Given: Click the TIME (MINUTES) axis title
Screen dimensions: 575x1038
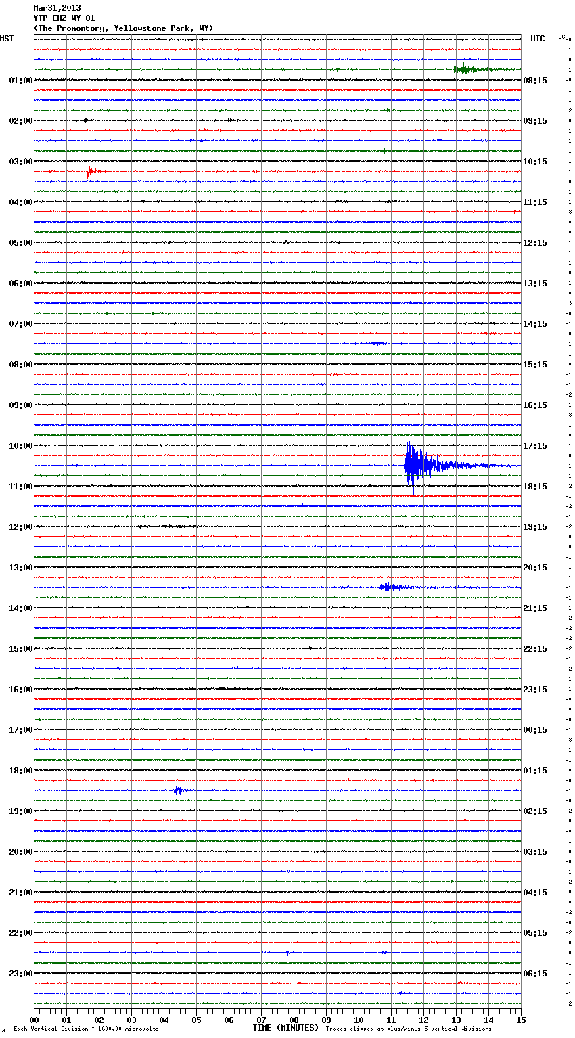Looking at the screenshot, I should point(285,1028).
